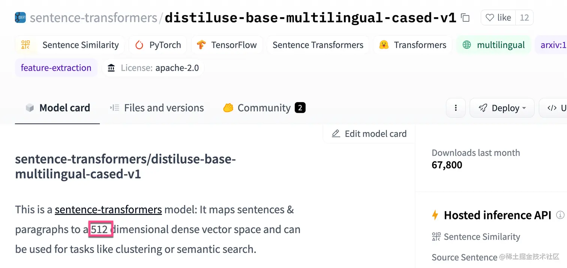This screenshot has width=567, height=268.
Task: Select the multilingual language tag
Action: coord(493,45)
